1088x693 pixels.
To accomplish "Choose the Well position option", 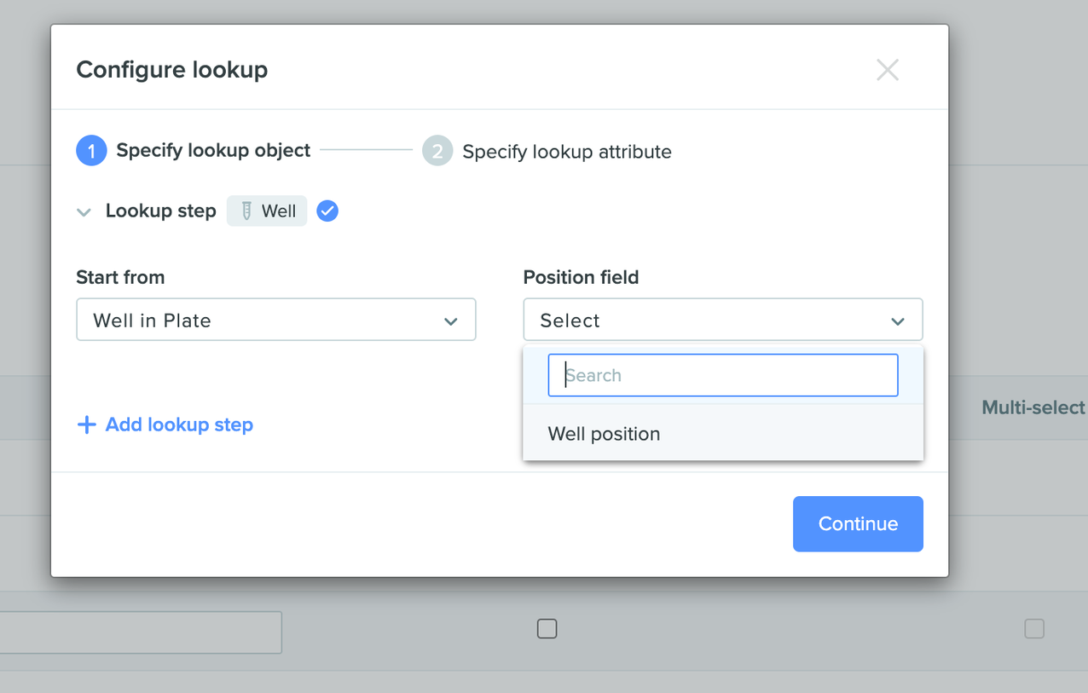I will [x=723, y=434].
